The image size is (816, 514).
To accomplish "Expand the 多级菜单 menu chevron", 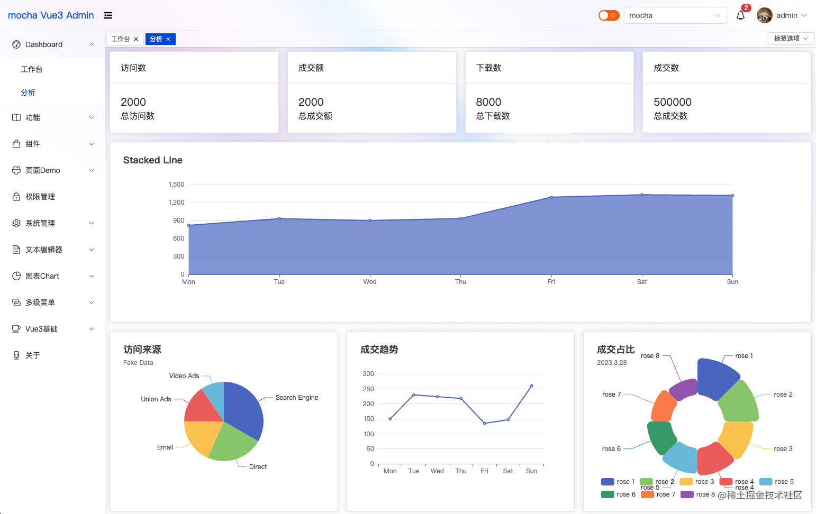I will click(x=92, y=302).
